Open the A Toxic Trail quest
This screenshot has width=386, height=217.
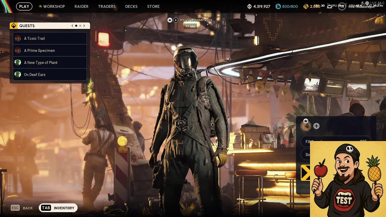click(x=50, y=38)
